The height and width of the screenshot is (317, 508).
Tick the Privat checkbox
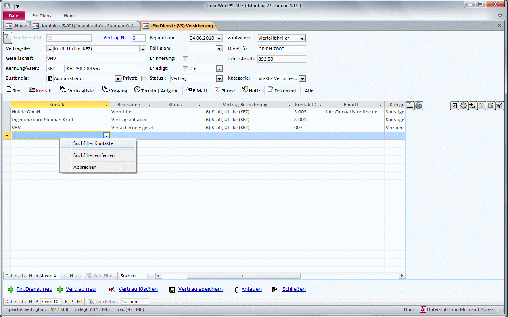(x=144, y=78)
